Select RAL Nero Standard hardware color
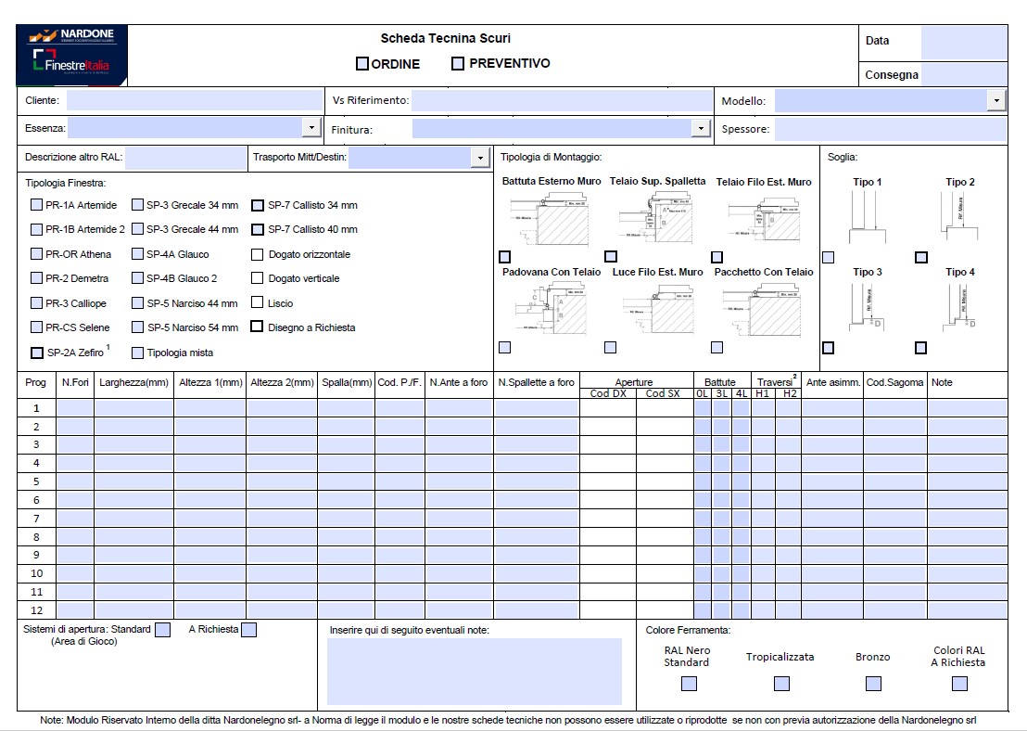The image size is (1027, 731). [689, 684]
